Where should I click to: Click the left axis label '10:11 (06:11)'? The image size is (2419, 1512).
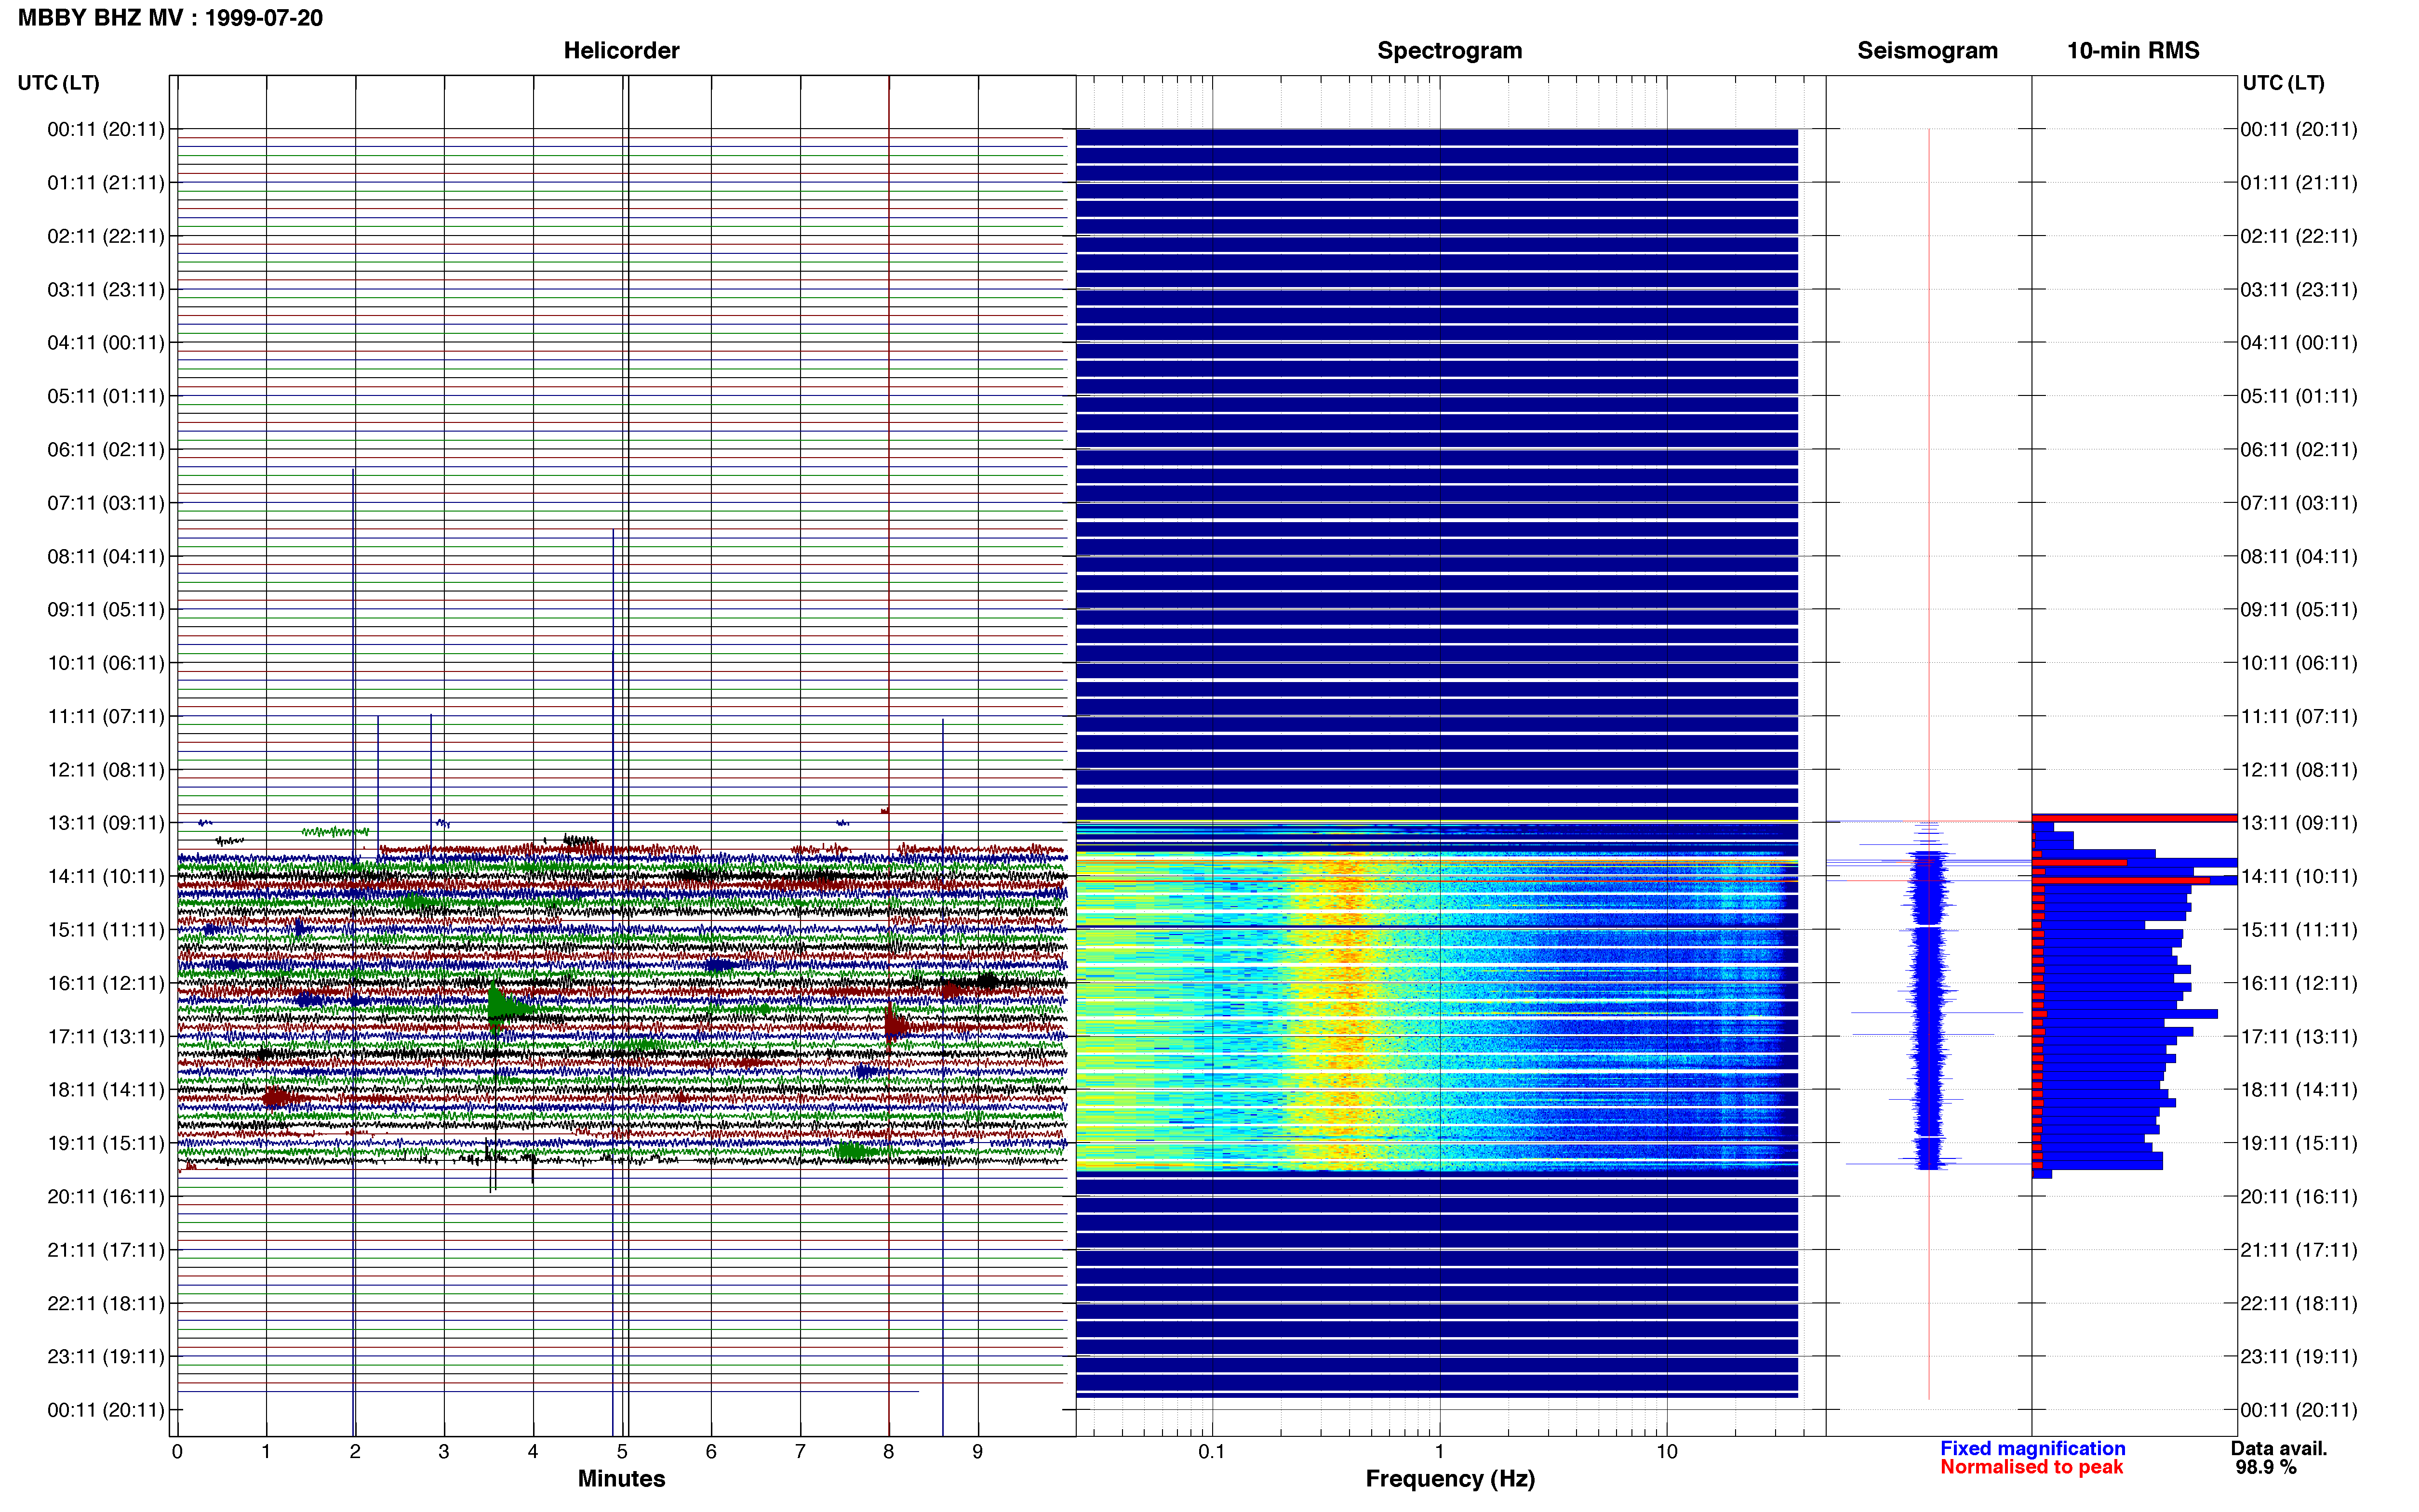tap(106, 663)
